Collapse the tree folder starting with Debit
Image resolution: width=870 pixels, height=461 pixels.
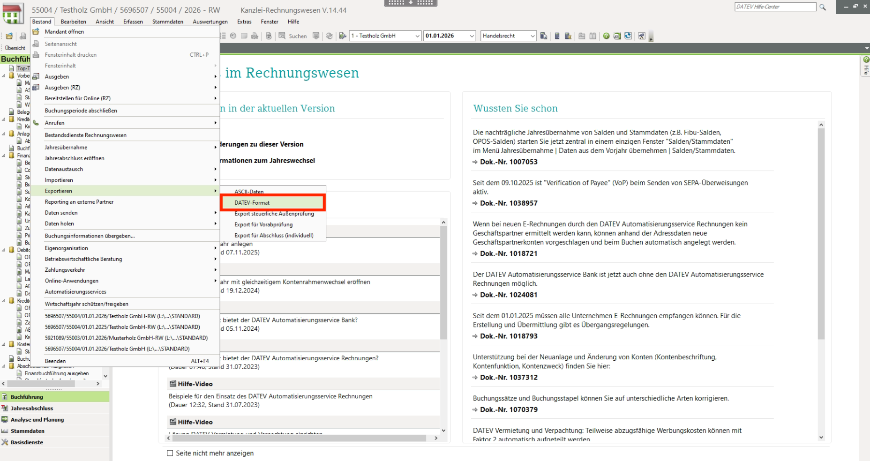click(4, 250)
